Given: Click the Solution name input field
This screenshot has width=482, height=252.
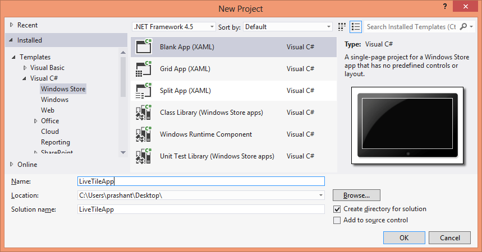Looking at the screenshot, I should click(201, 209).
